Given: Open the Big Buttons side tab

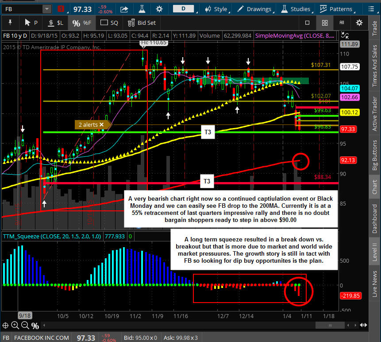Looking at the screenshot, I should coord(374,155).
